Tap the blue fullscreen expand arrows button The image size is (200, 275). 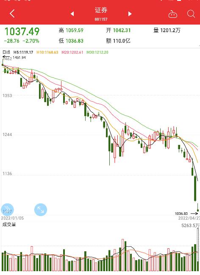point(41,210)
